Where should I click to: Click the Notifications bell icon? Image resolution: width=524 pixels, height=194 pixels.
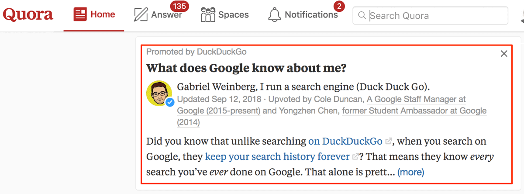(274, 15)
